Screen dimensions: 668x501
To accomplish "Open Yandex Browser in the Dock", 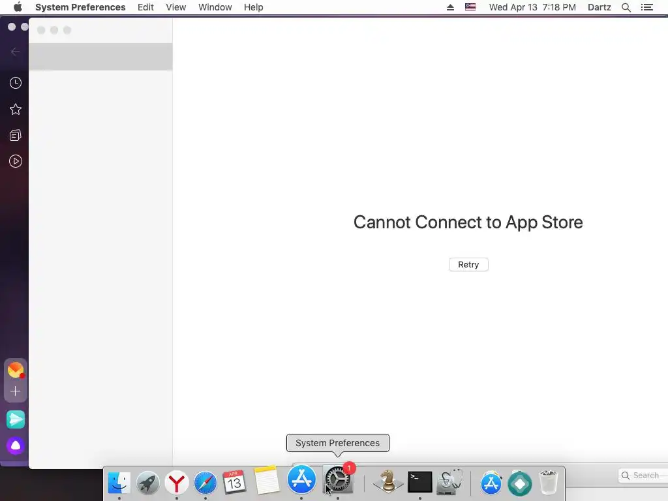I will point(176,483).
